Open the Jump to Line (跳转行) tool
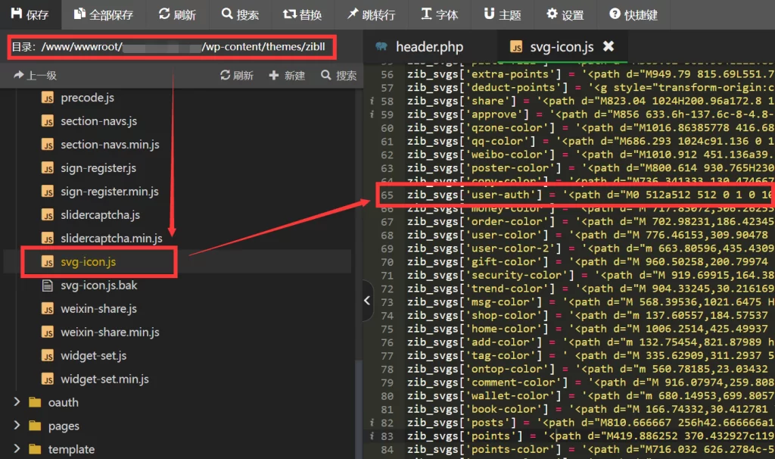775x459 pixels. coord(371,14)
